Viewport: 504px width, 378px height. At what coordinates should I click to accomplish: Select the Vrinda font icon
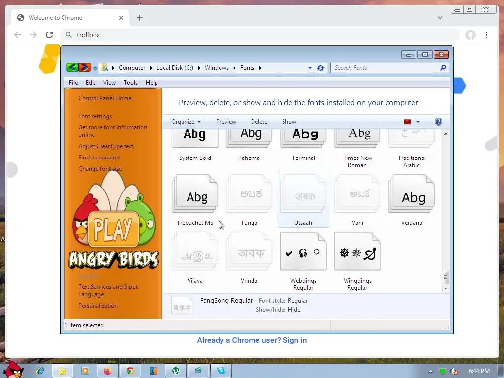pos(249,252)
